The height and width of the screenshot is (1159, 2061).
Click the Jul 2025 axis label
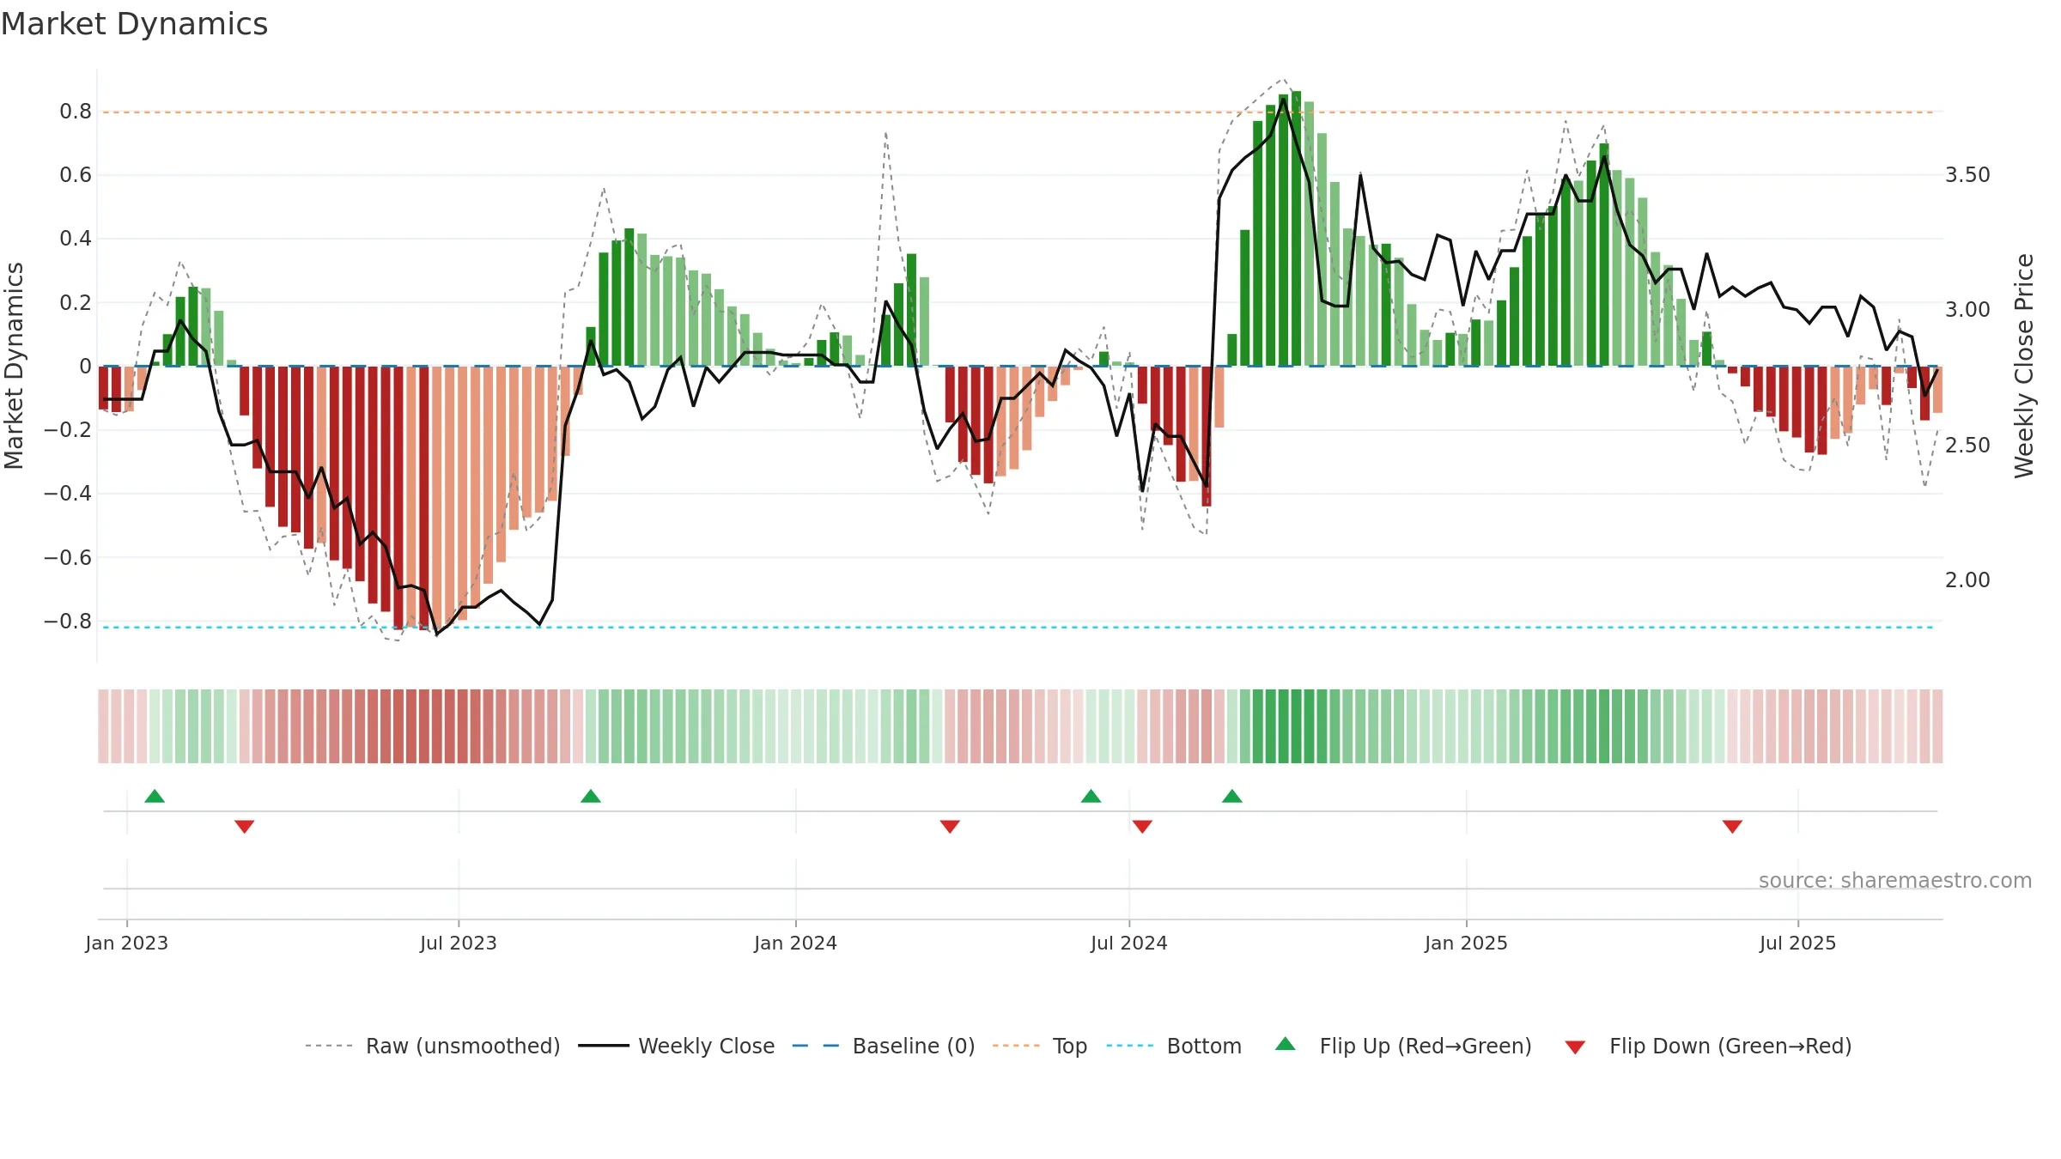pyautogui.click(x=1798, y=943)
